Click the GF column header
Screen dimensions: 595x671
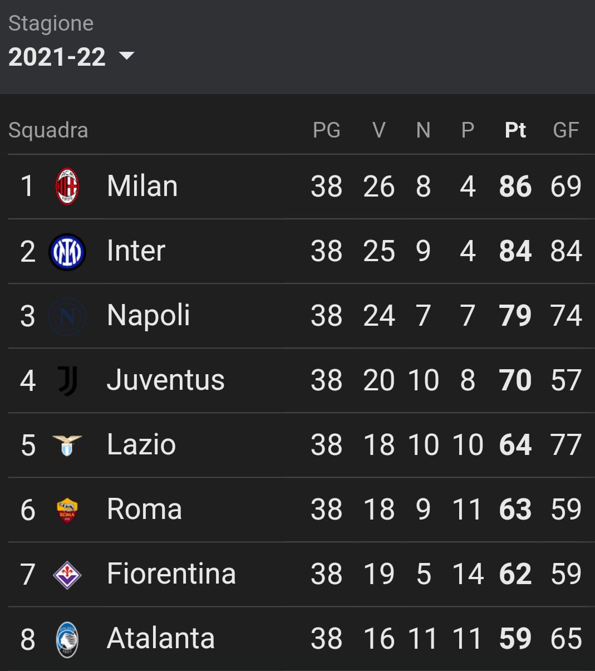click(x=566, y=130)
